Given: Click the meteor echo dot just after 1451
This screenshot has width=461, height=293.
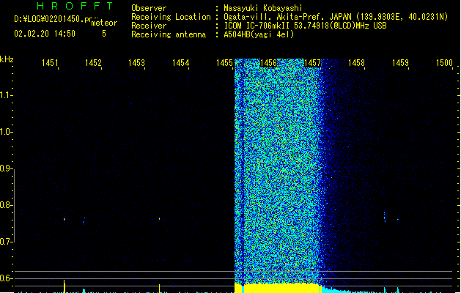Looking at the screenshot, I should pyautogui.click(x=64, y=219).
